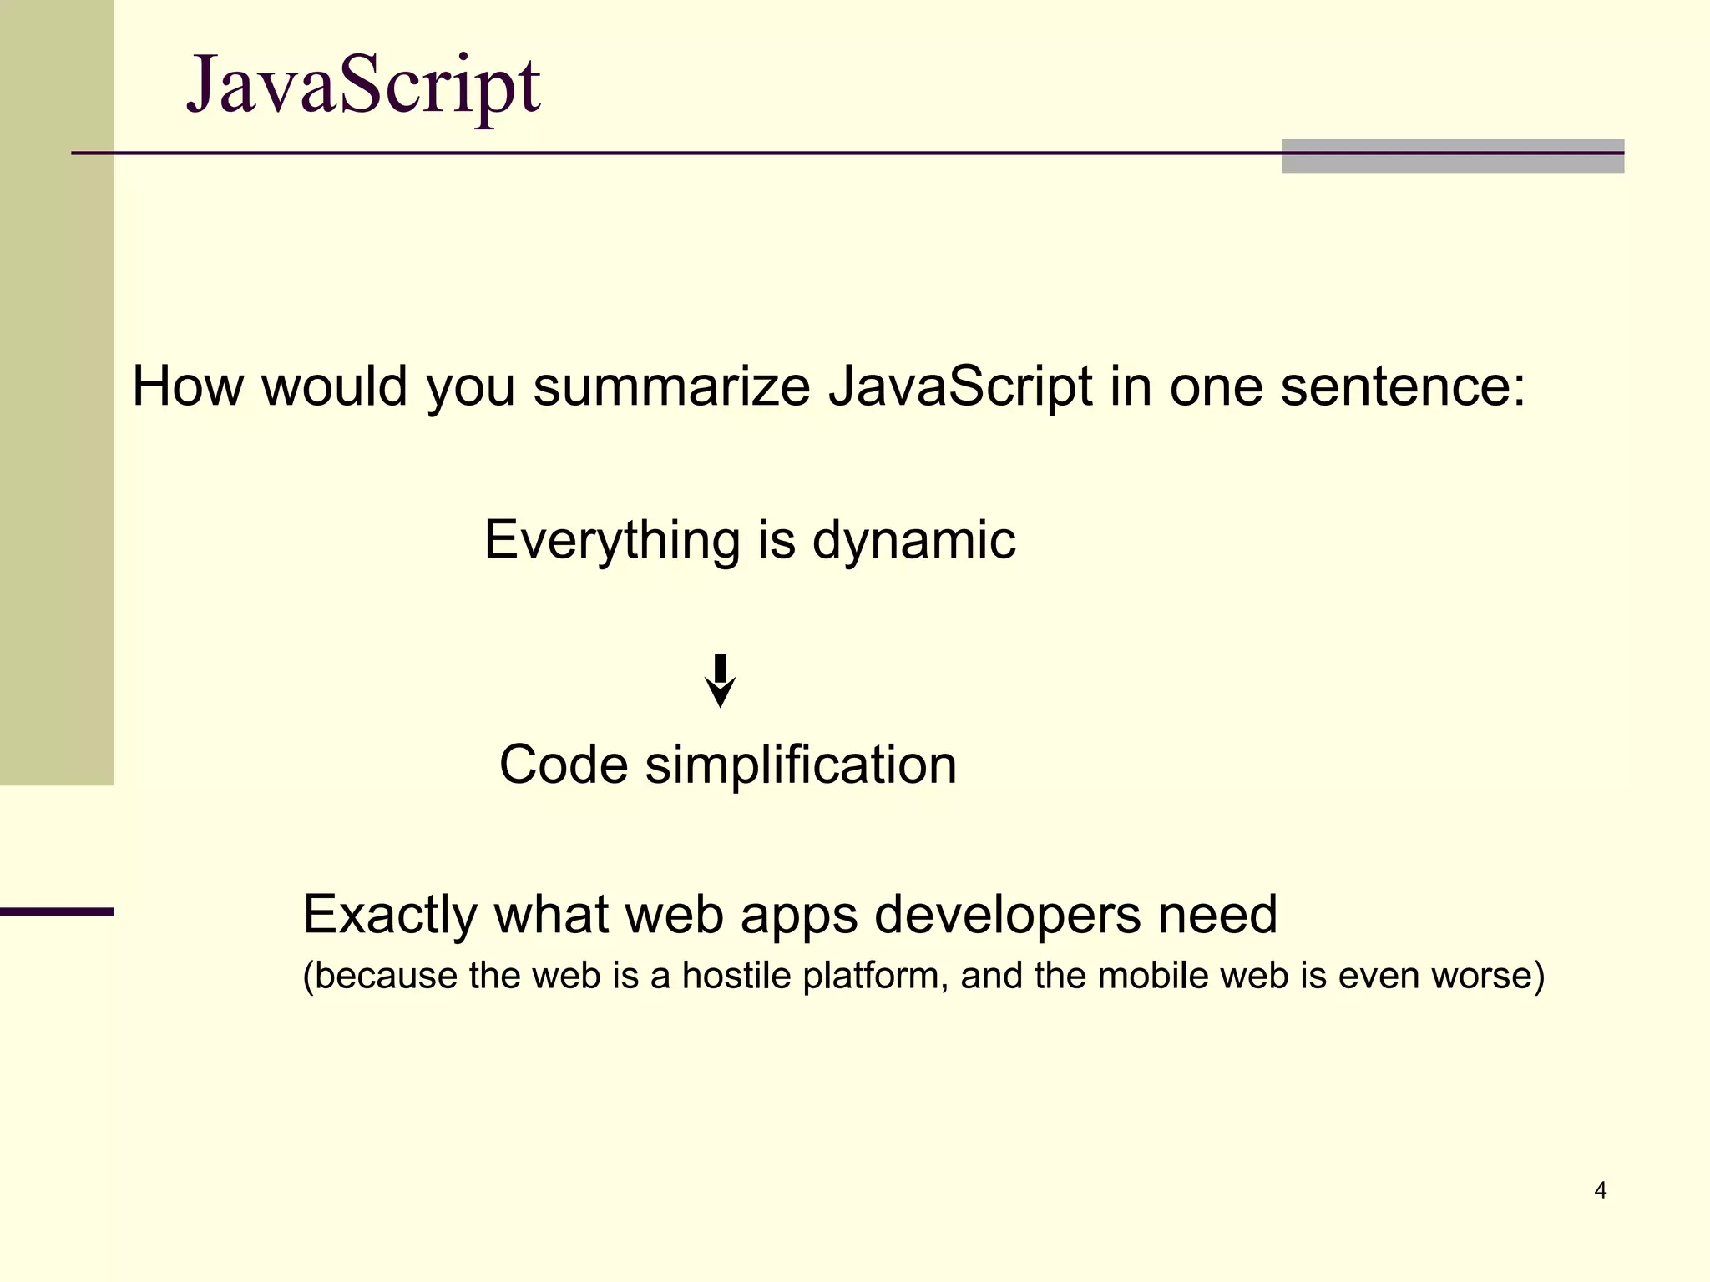
Task: Click "Exactly what web apps developers need"
Action: coord(790,916)
